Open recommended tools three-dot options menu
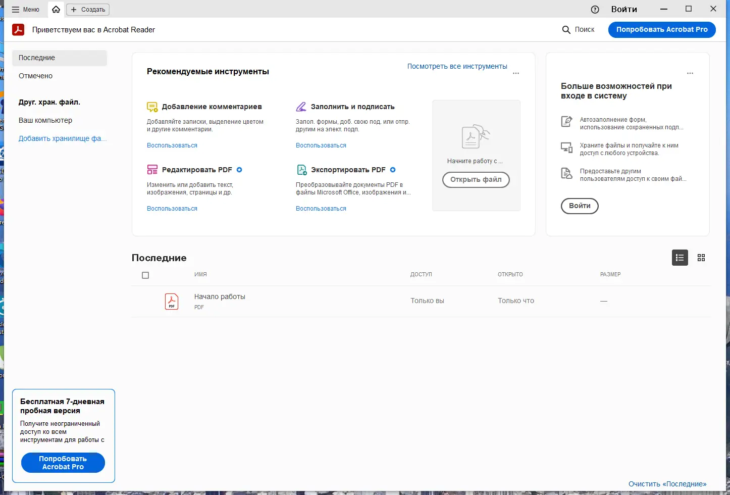Viewport: 730px width, 495px height. point(516,73)
